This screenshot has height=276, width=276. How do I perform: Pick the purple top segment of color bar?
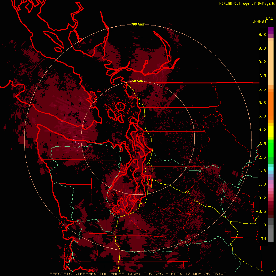coord(271,31)
